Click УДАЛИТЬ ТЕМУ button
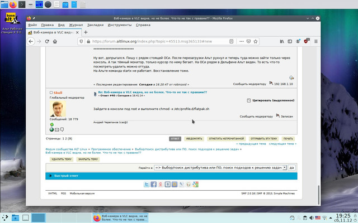 click(x=62, y=159)
